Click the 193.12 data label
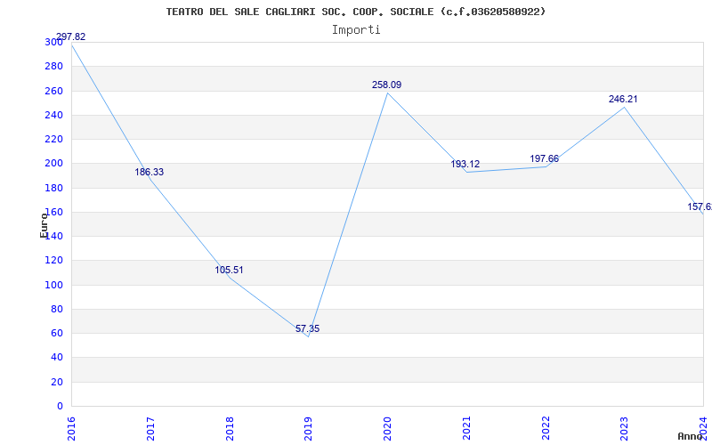 click(465, 165)
